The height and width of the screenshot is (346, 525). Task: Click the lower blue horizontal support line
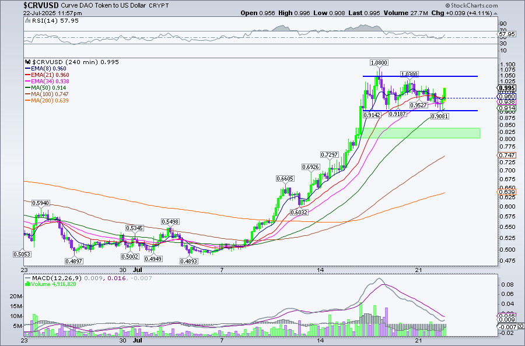[x=420, y=111]
